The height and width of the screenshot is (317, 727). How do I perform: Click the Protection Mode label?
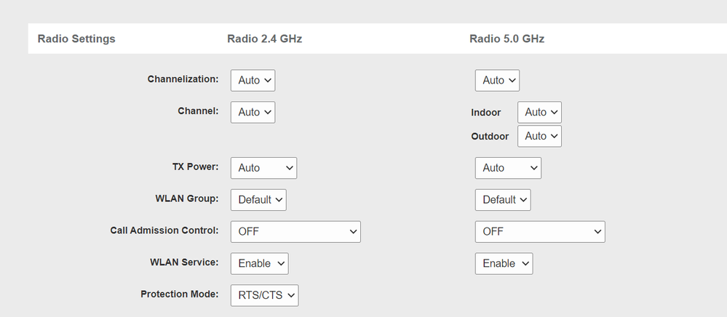click(180, 294)
